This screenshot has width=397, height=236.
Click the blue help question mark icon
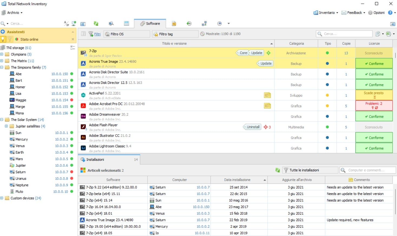(390, 13)
